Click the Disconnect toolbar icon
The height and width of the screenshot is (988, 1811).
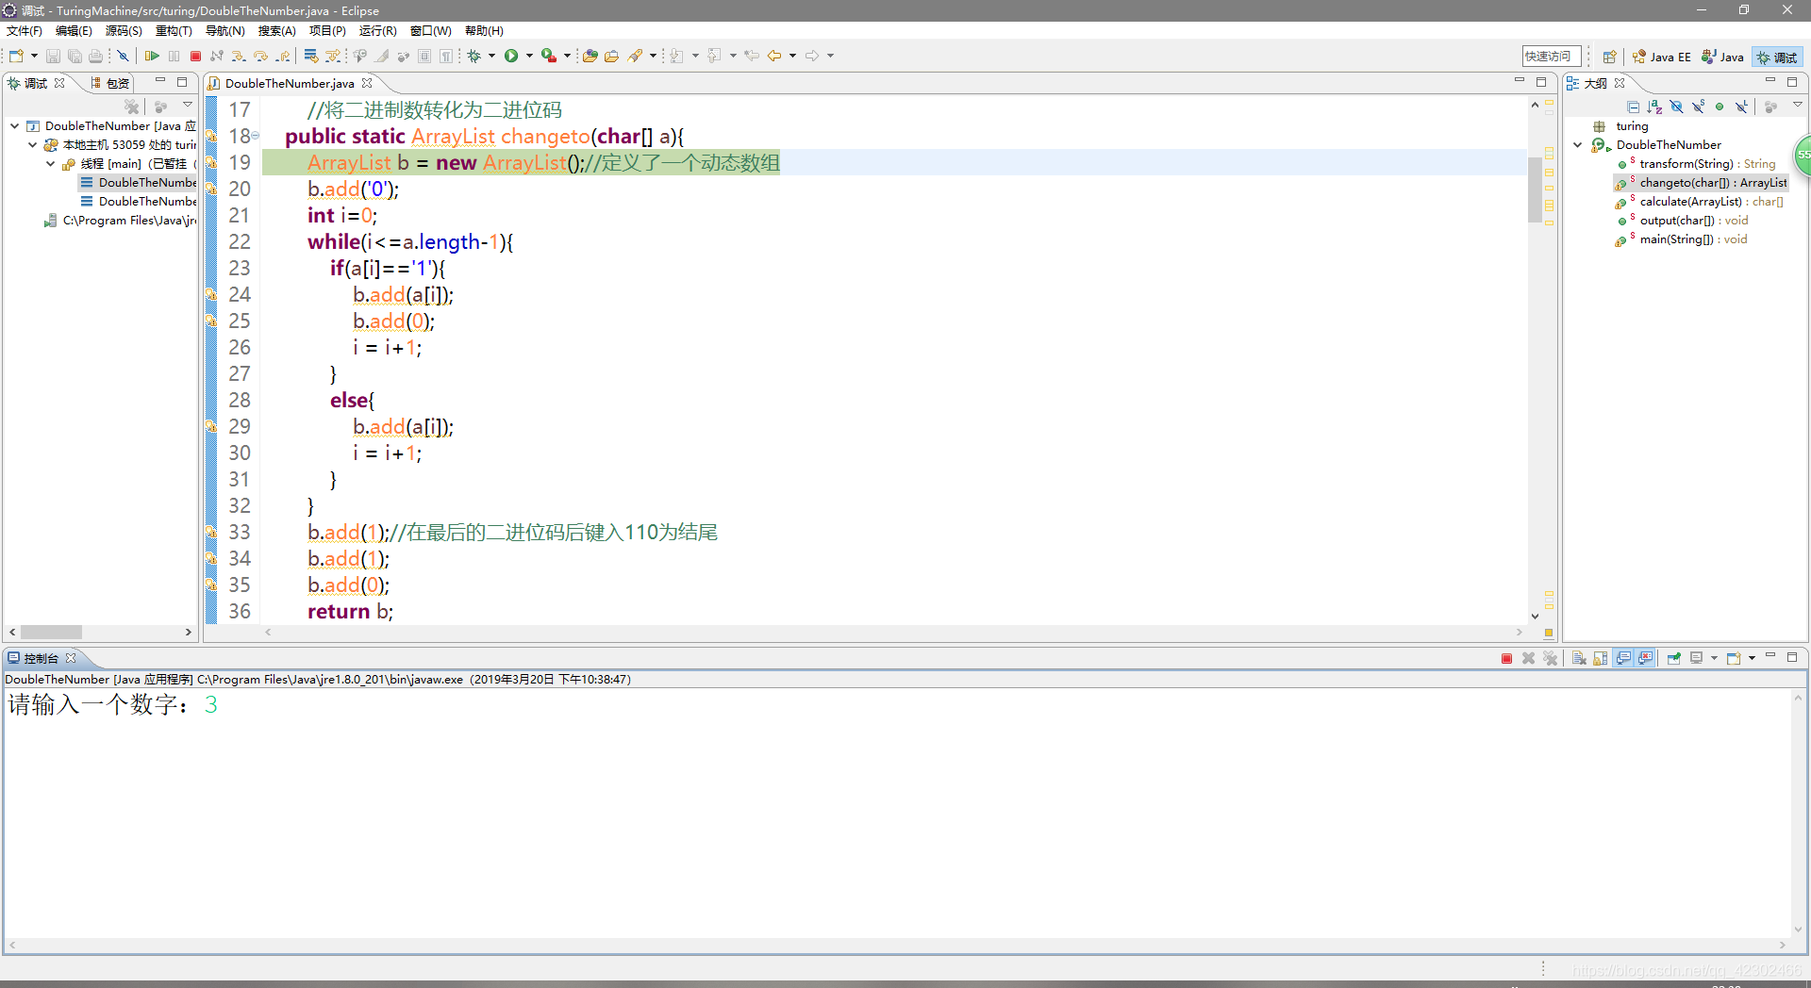pos(218,57)
